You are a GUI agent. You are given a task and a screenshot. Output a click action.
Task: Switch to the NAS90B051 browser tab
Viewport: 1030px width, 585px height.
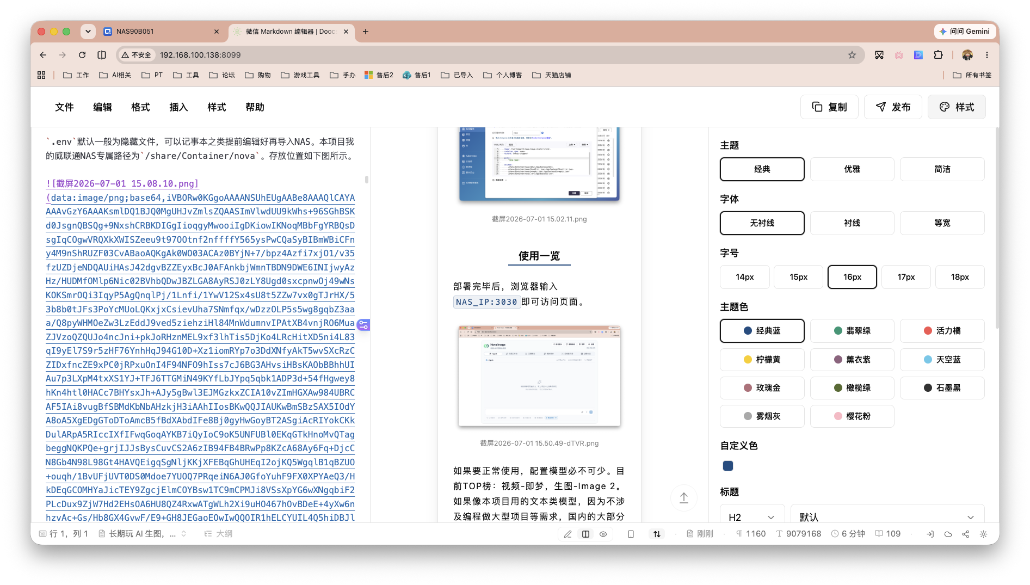click(x=162, y=32)
